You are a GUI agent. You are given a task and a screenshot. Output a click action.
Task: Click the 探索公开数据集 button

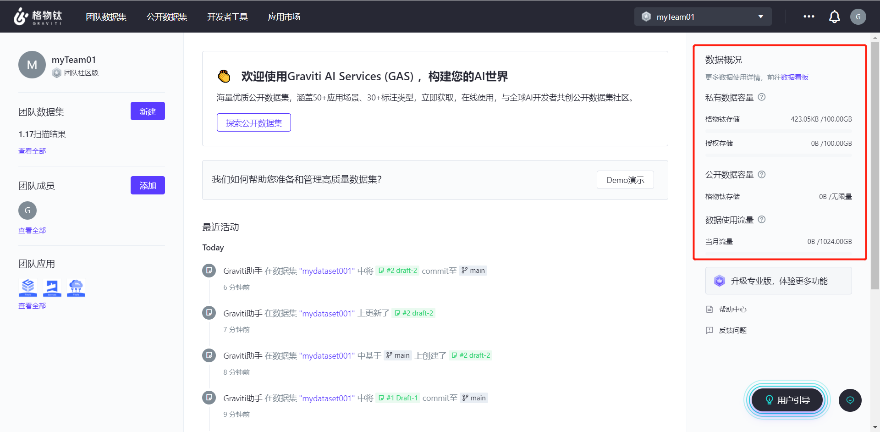click(254, 122)
